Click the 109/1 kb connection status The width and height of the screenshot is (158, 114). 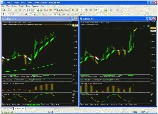coord(144,112)
